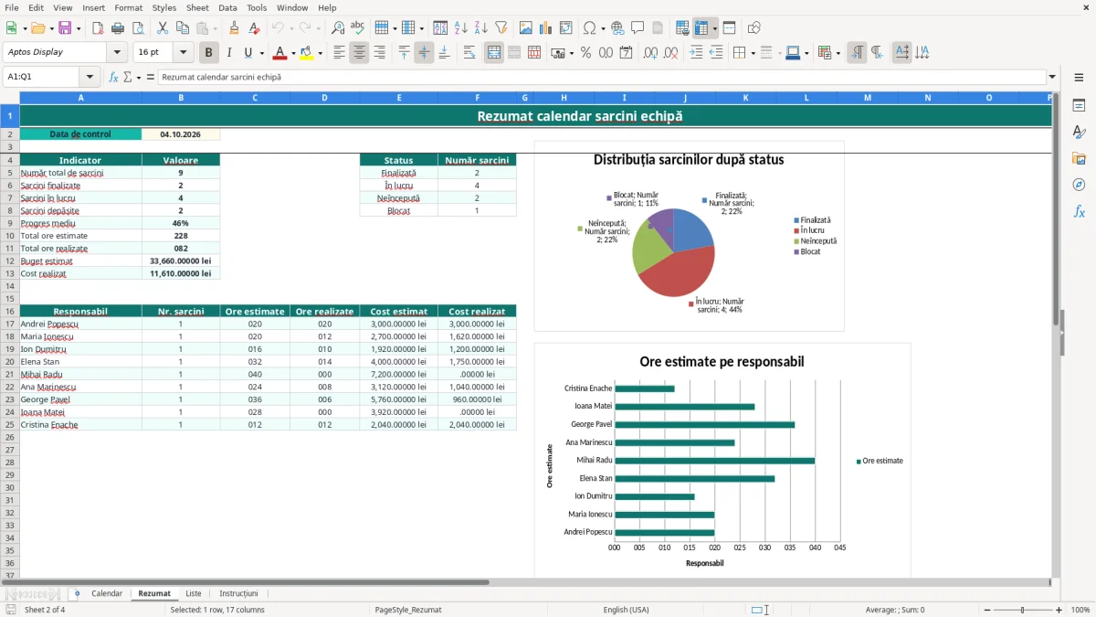1096x617 pixels.
Task: Toggle Center Vertically alignment
Action: (424, 53)
